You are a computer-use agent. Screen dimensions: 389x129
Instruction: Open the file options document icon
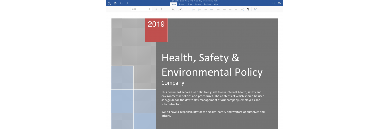pyautogui.click(x=115, y=3)
